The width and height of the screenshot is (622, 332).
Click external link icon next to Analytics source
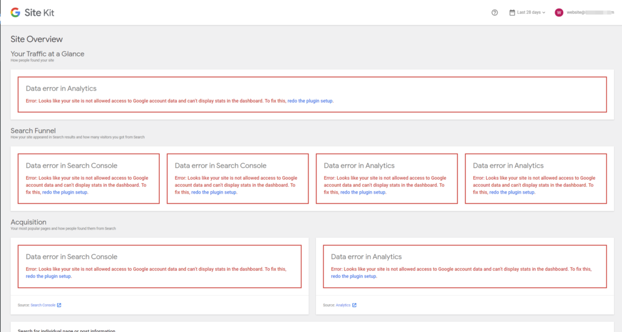click(x=354, y=305)
